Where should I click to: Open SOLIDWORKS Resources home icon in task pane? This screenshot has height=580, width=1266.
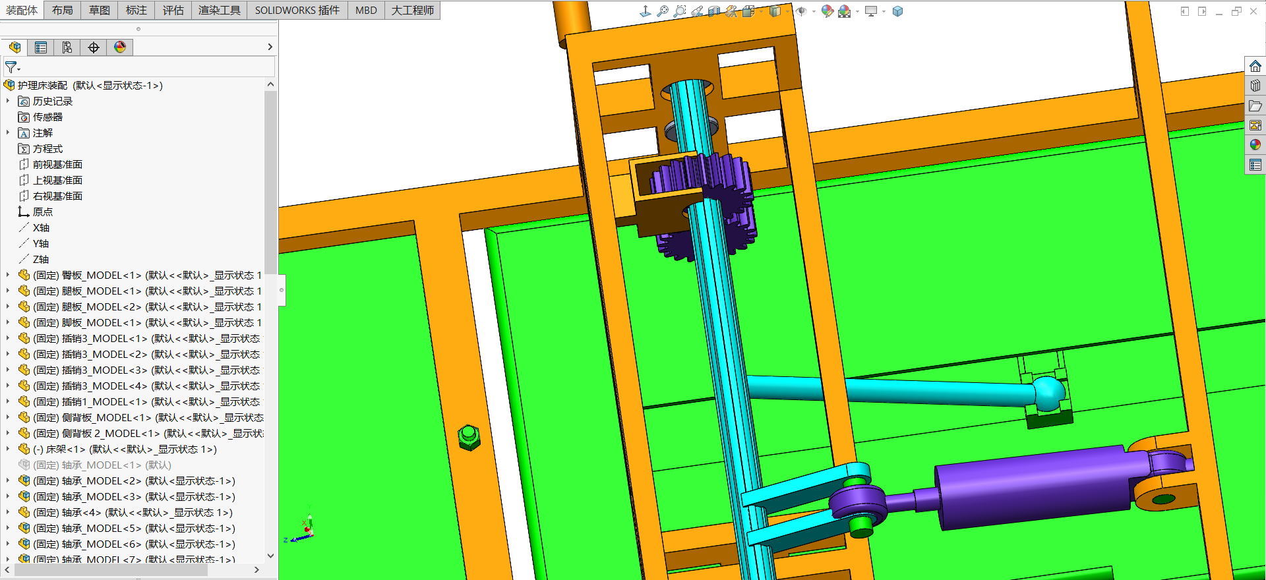click(x=1255, y=66)
